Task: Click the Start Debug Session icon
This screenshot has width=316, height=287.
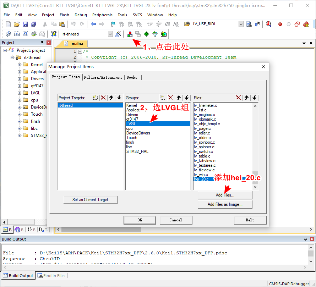Action: coord(268,24)
